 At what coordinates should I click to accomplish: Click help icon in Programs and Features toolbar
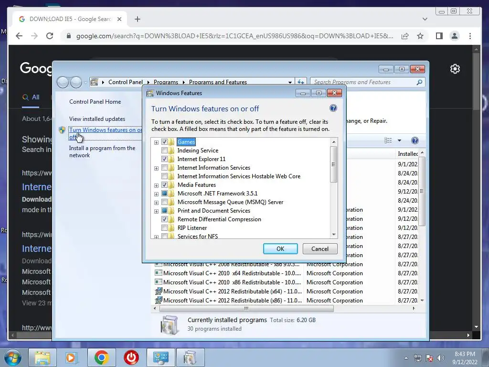click(415, 140)
